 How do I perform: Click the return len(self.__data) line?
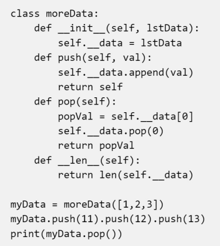[x=125, y=175]
